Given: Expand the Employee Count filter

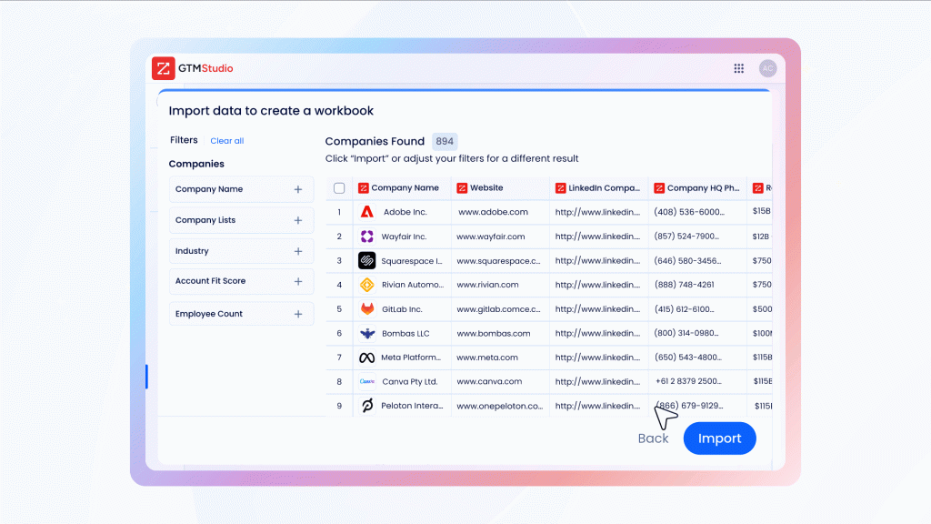Looking at the screenshot, I should coord(297,314).
